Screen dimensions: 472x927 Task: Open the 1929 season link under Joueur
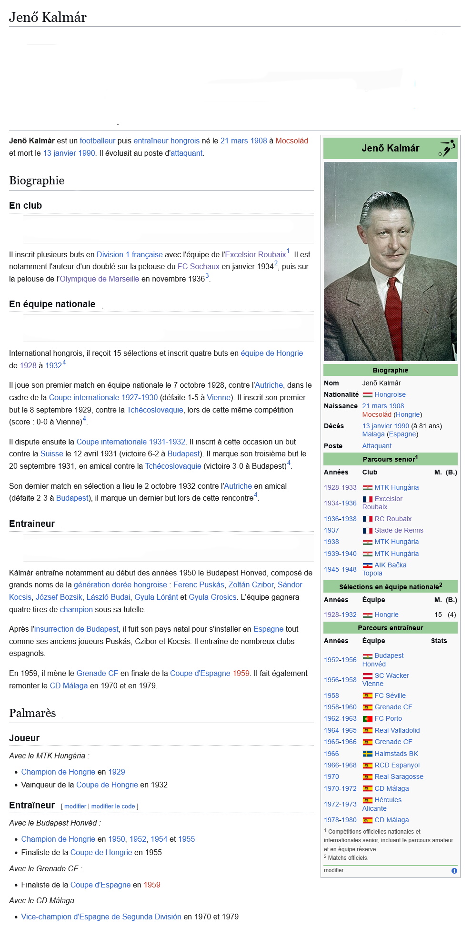[117, 772]
